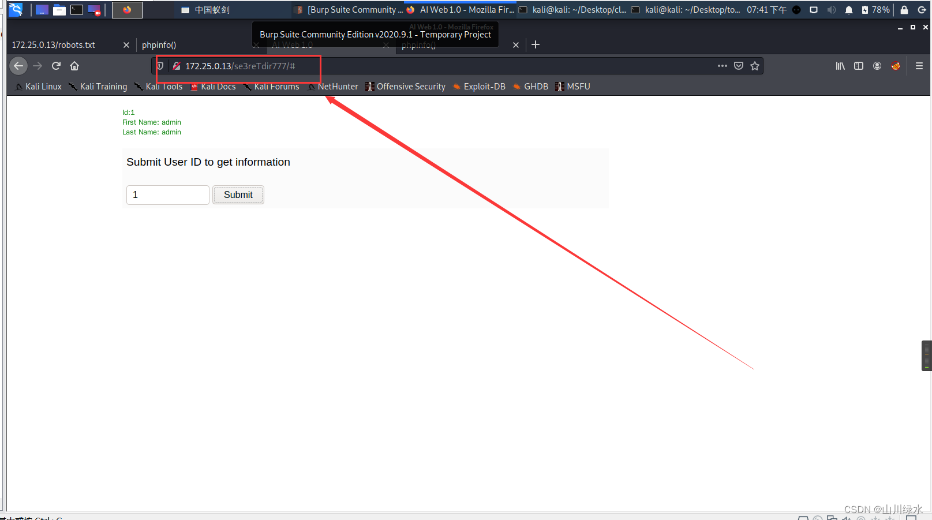Open the clock showing 07:41
Image resolution: width=932 pixels, height=520 pixels.
coord(766,10)
